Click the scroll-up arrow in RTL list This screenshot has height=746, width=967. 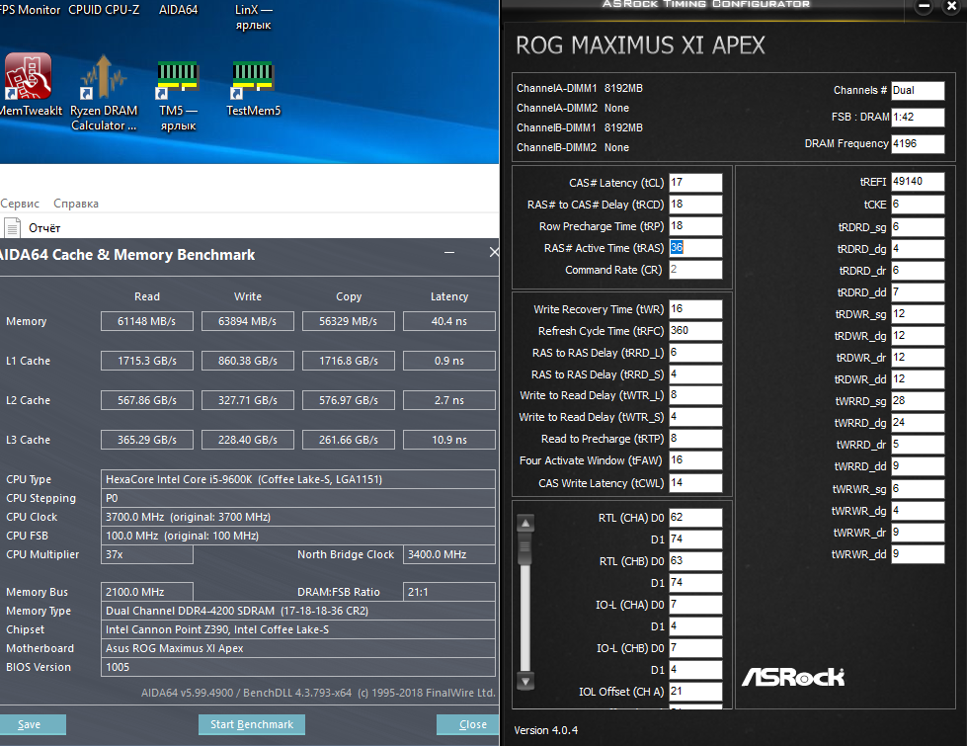pos(525,524)
